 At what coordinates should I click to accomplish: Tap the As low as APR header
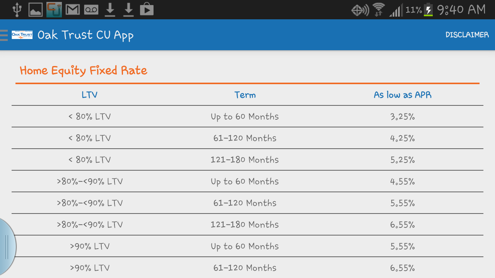click(403, 95)
